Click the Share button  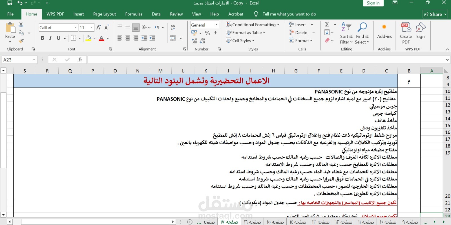point(435,14)
